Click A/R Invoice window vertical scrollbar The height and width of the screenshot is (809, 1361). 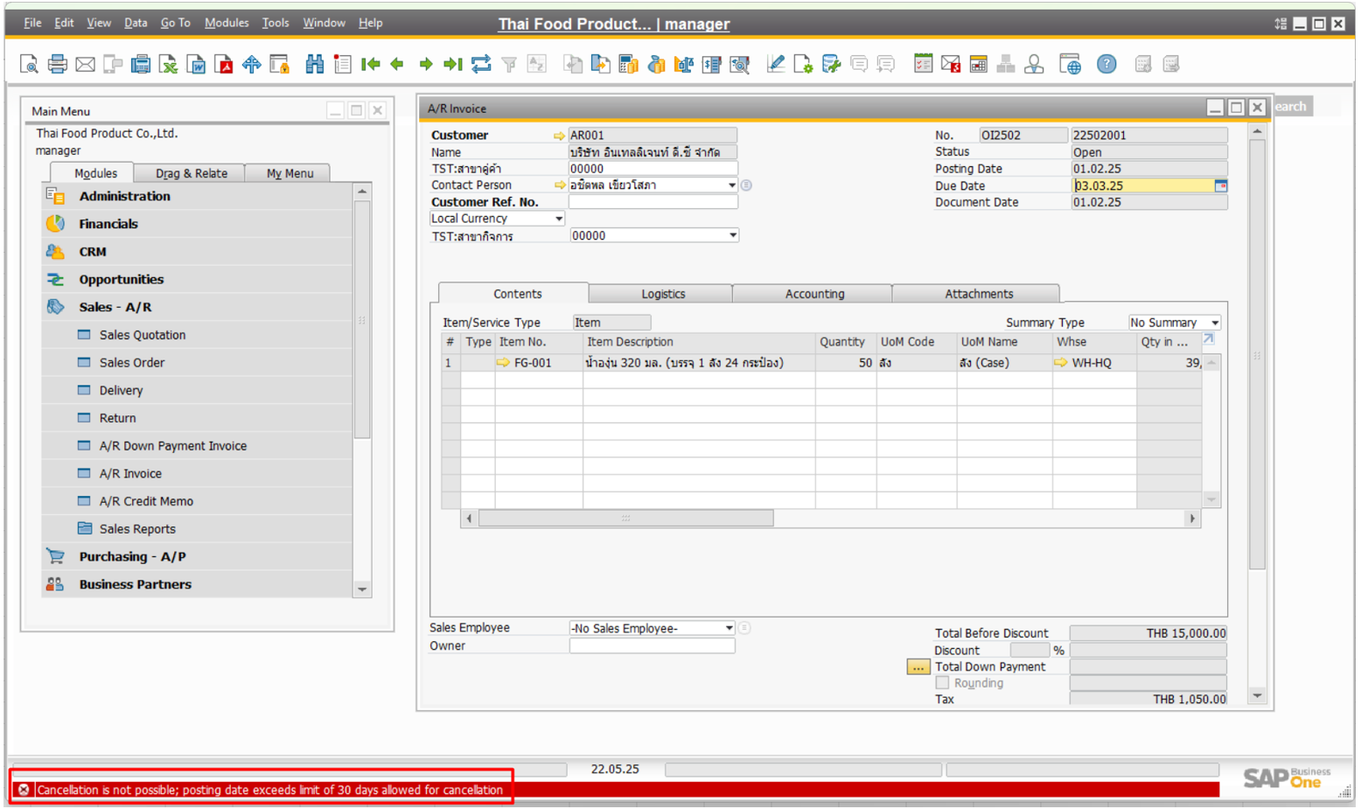coord(1257,354)
